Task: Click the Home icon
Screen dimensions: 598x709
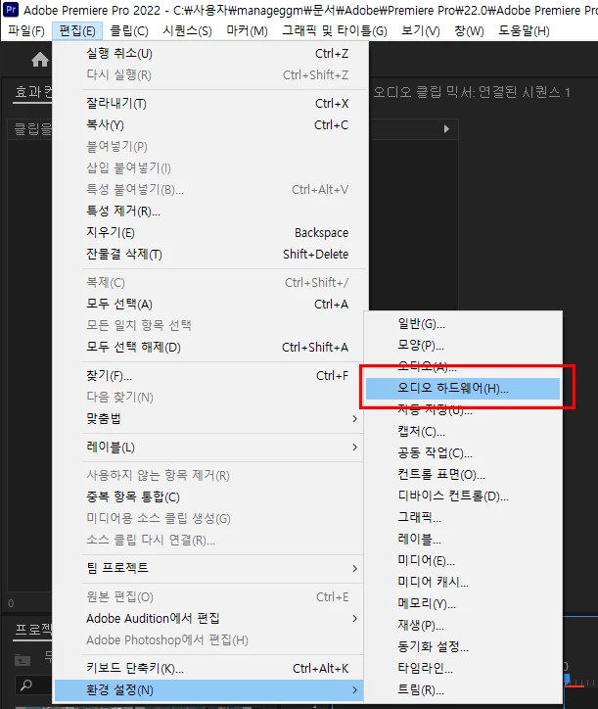Action: pyautogui.click(x=40, y=59)
